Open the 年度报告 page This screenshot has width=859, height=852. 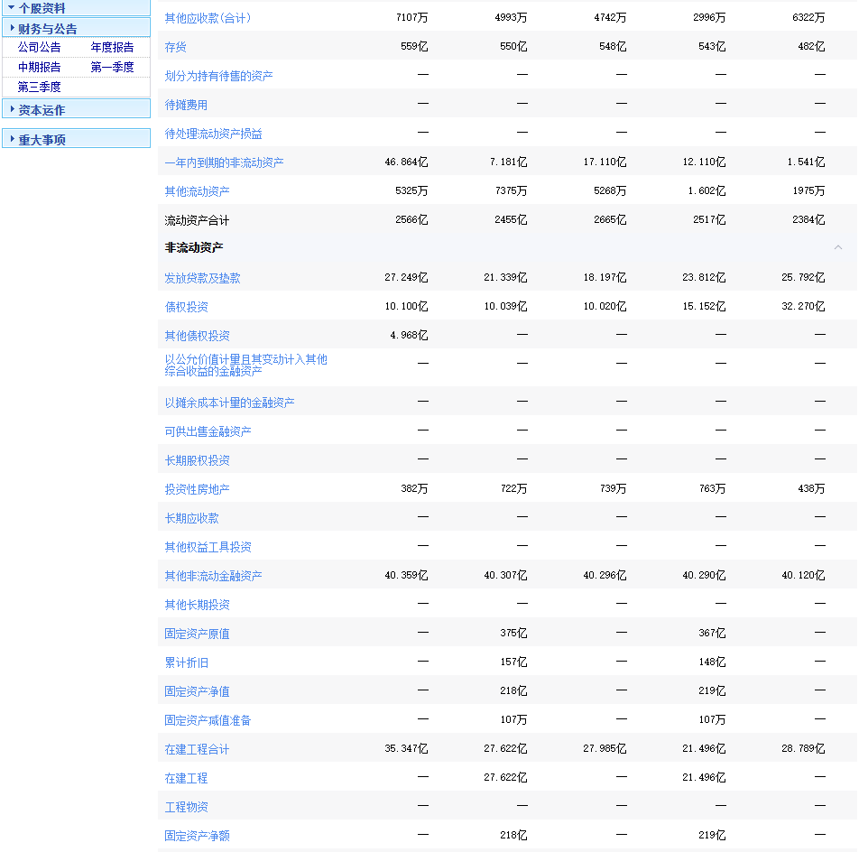coord(112,48)
